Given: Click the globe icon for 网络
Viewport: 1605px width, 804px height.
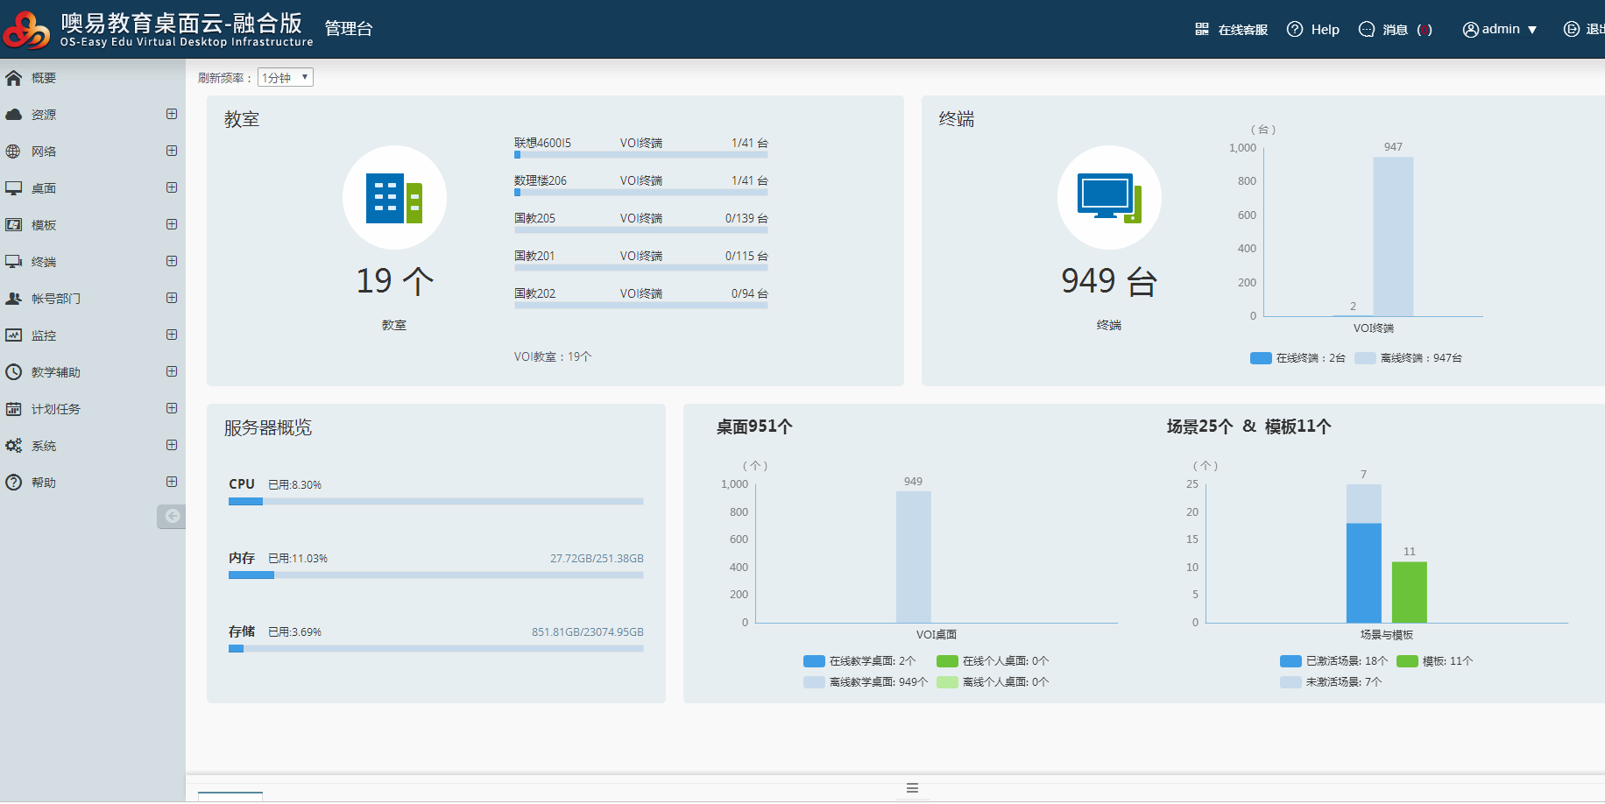Looking at the screenshot, I should pos(13,152).
